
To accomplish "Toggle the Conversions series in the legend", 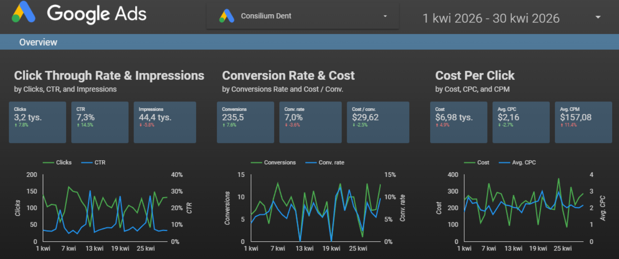I will tap(273, 162).
